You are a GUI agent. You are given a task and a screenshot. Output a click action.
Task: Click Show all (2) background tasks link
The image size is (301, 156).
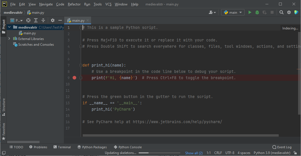coord(194,153)
